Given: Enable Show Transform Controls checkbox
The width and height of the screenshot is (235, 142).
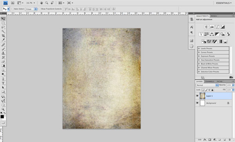Looking at the screenshot, I should click(x=40, y=9).
